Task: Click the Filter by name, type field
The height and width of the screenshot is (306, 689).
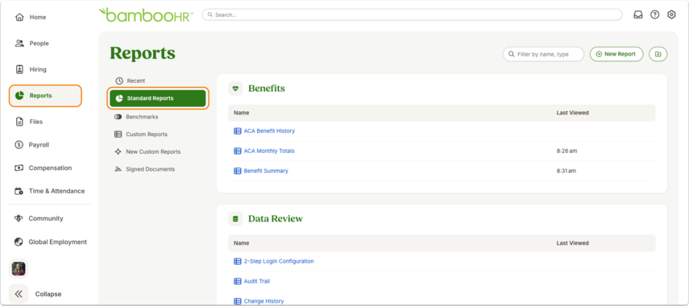Action: [x=544, y=54]
